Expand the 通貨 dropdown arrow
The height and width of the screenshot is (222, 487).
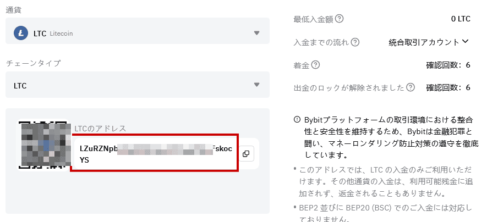(256, 33)
